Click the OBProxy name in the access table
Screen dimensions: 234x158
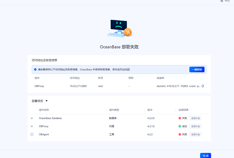[x=39, y=86]
